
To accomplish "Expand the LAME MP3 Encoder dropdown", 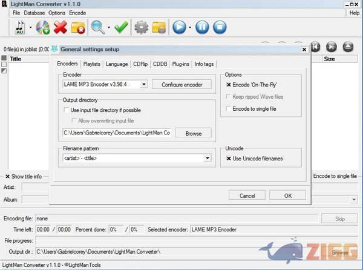I will click(144, 84).
